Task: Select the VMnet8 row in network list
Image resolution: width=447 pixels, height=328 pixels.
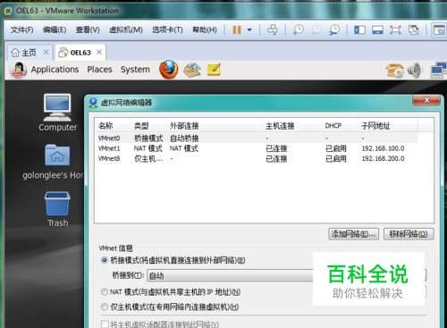Action: coord(257,158)
